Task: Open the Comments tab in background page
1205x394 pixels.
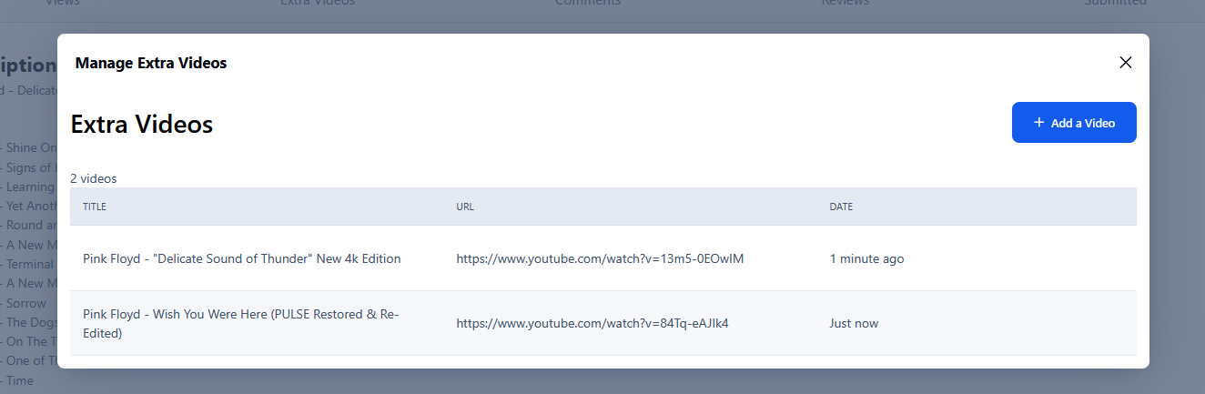Action: pos(588,3)
